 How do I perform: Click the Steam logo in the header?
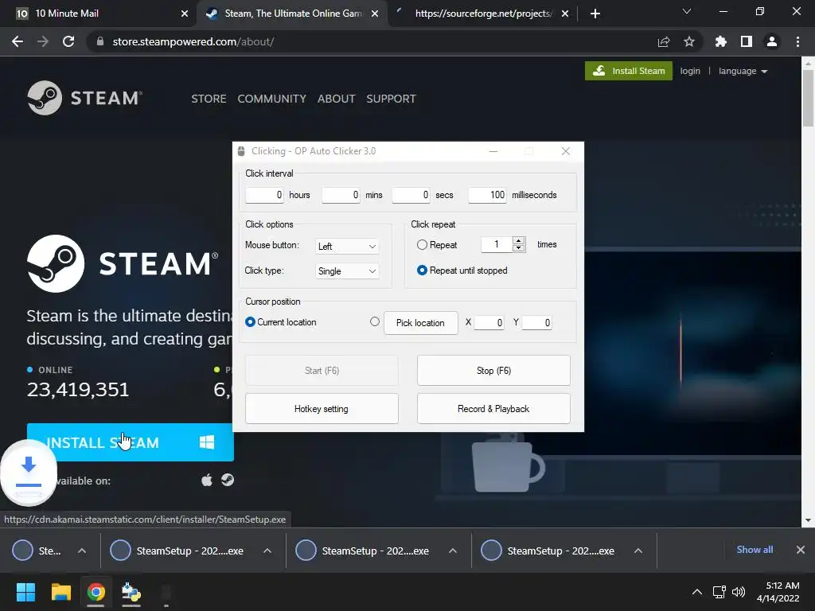[x=84, y=98]
